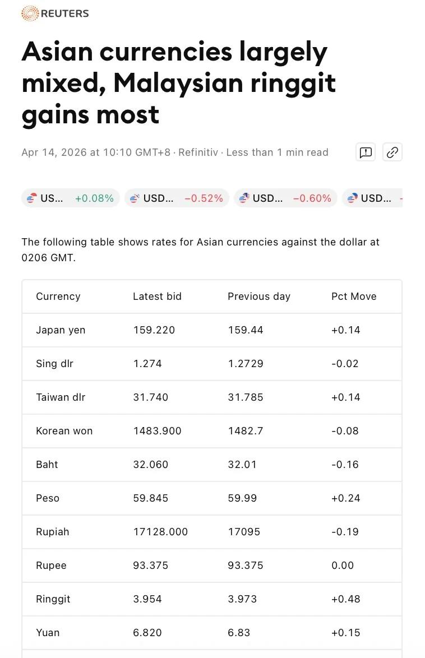Open the report an issue dialog
Image resolution: width=425 pixels, height=658 pixels.
[x=365, y=152]
